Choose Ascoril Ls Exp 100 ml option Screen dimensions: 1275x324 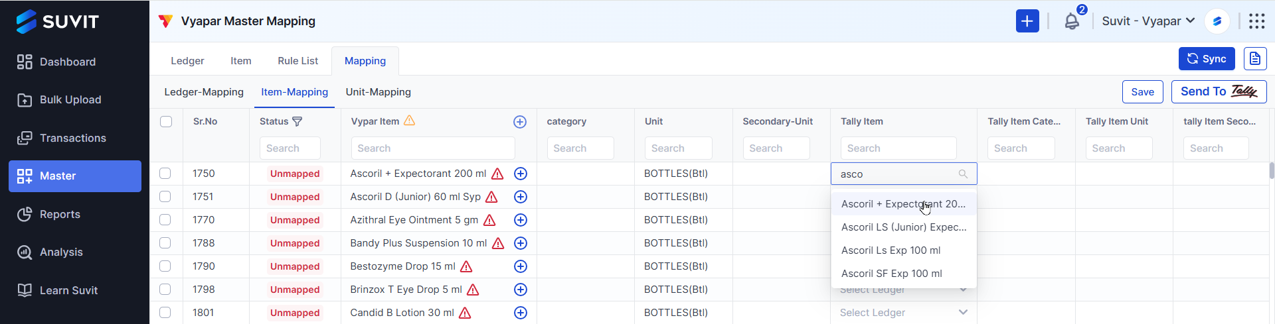(x=904, y=250)
